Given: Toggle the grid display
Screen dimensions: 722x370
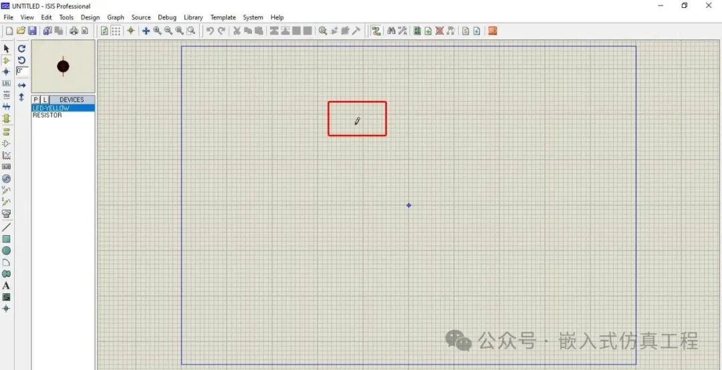Looking at the screenshot, I should tap(116, 31).
